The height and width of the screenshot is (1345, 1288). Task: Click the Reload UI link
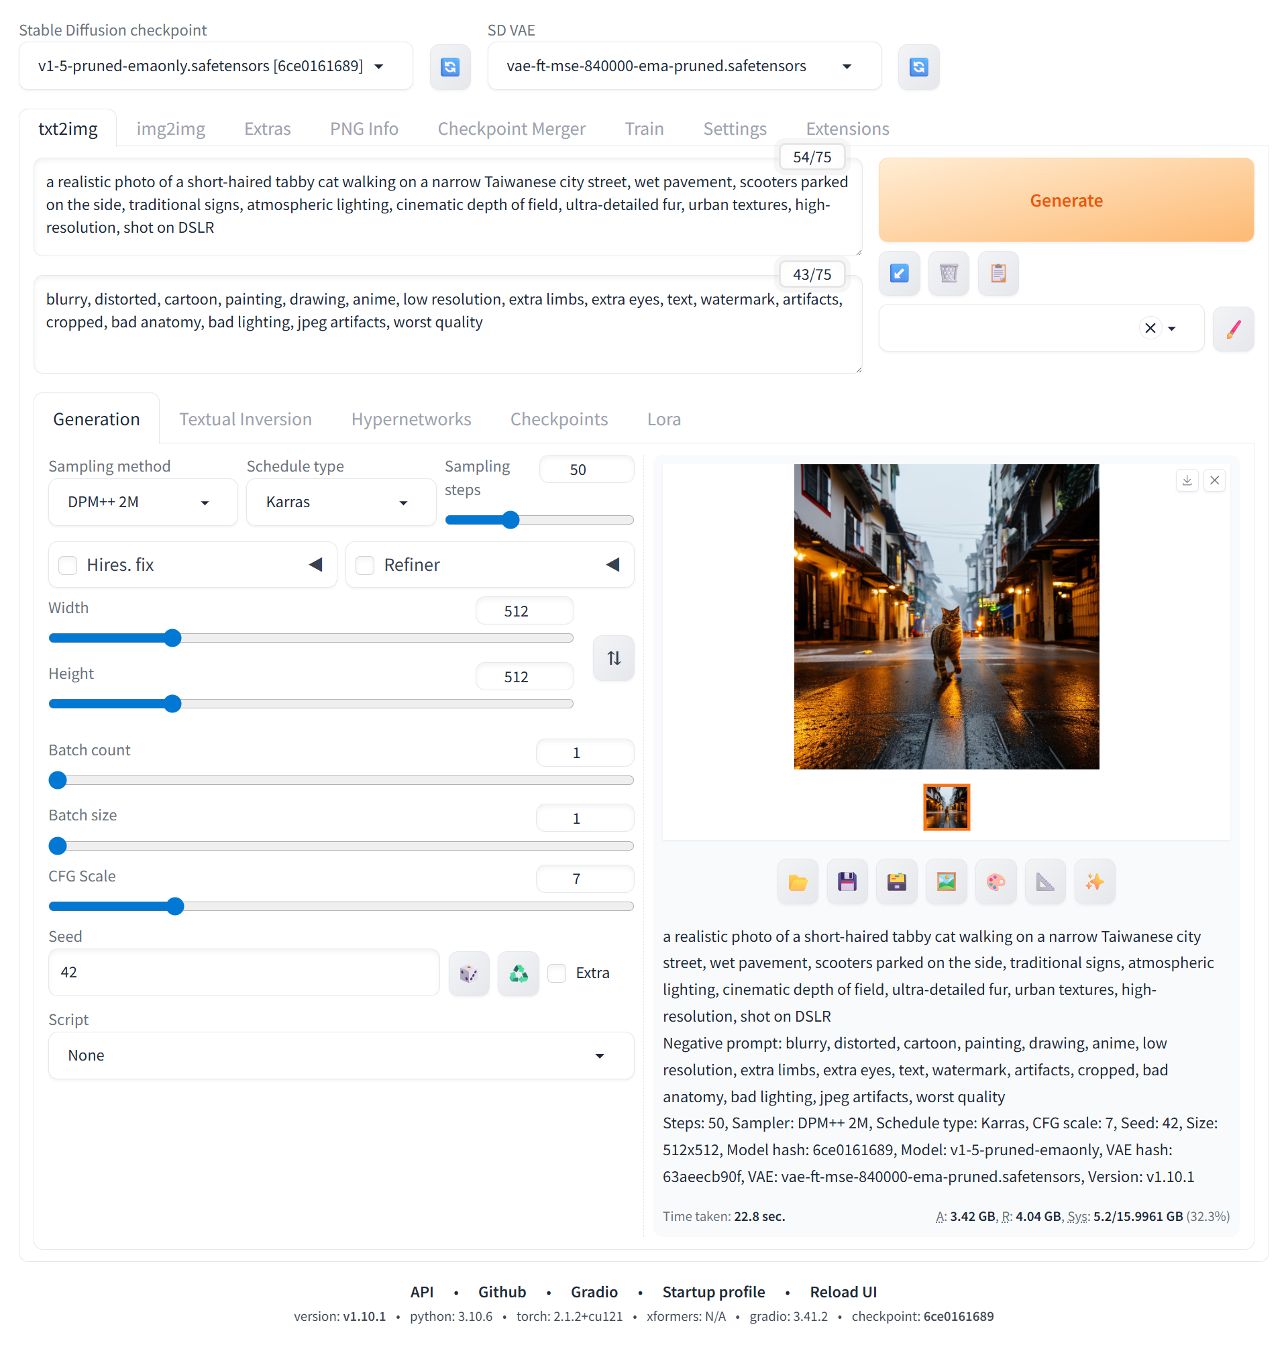(x=843, y=1292)
